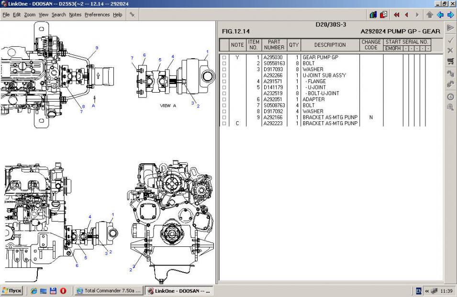Open the Help menu

point(117,14)
